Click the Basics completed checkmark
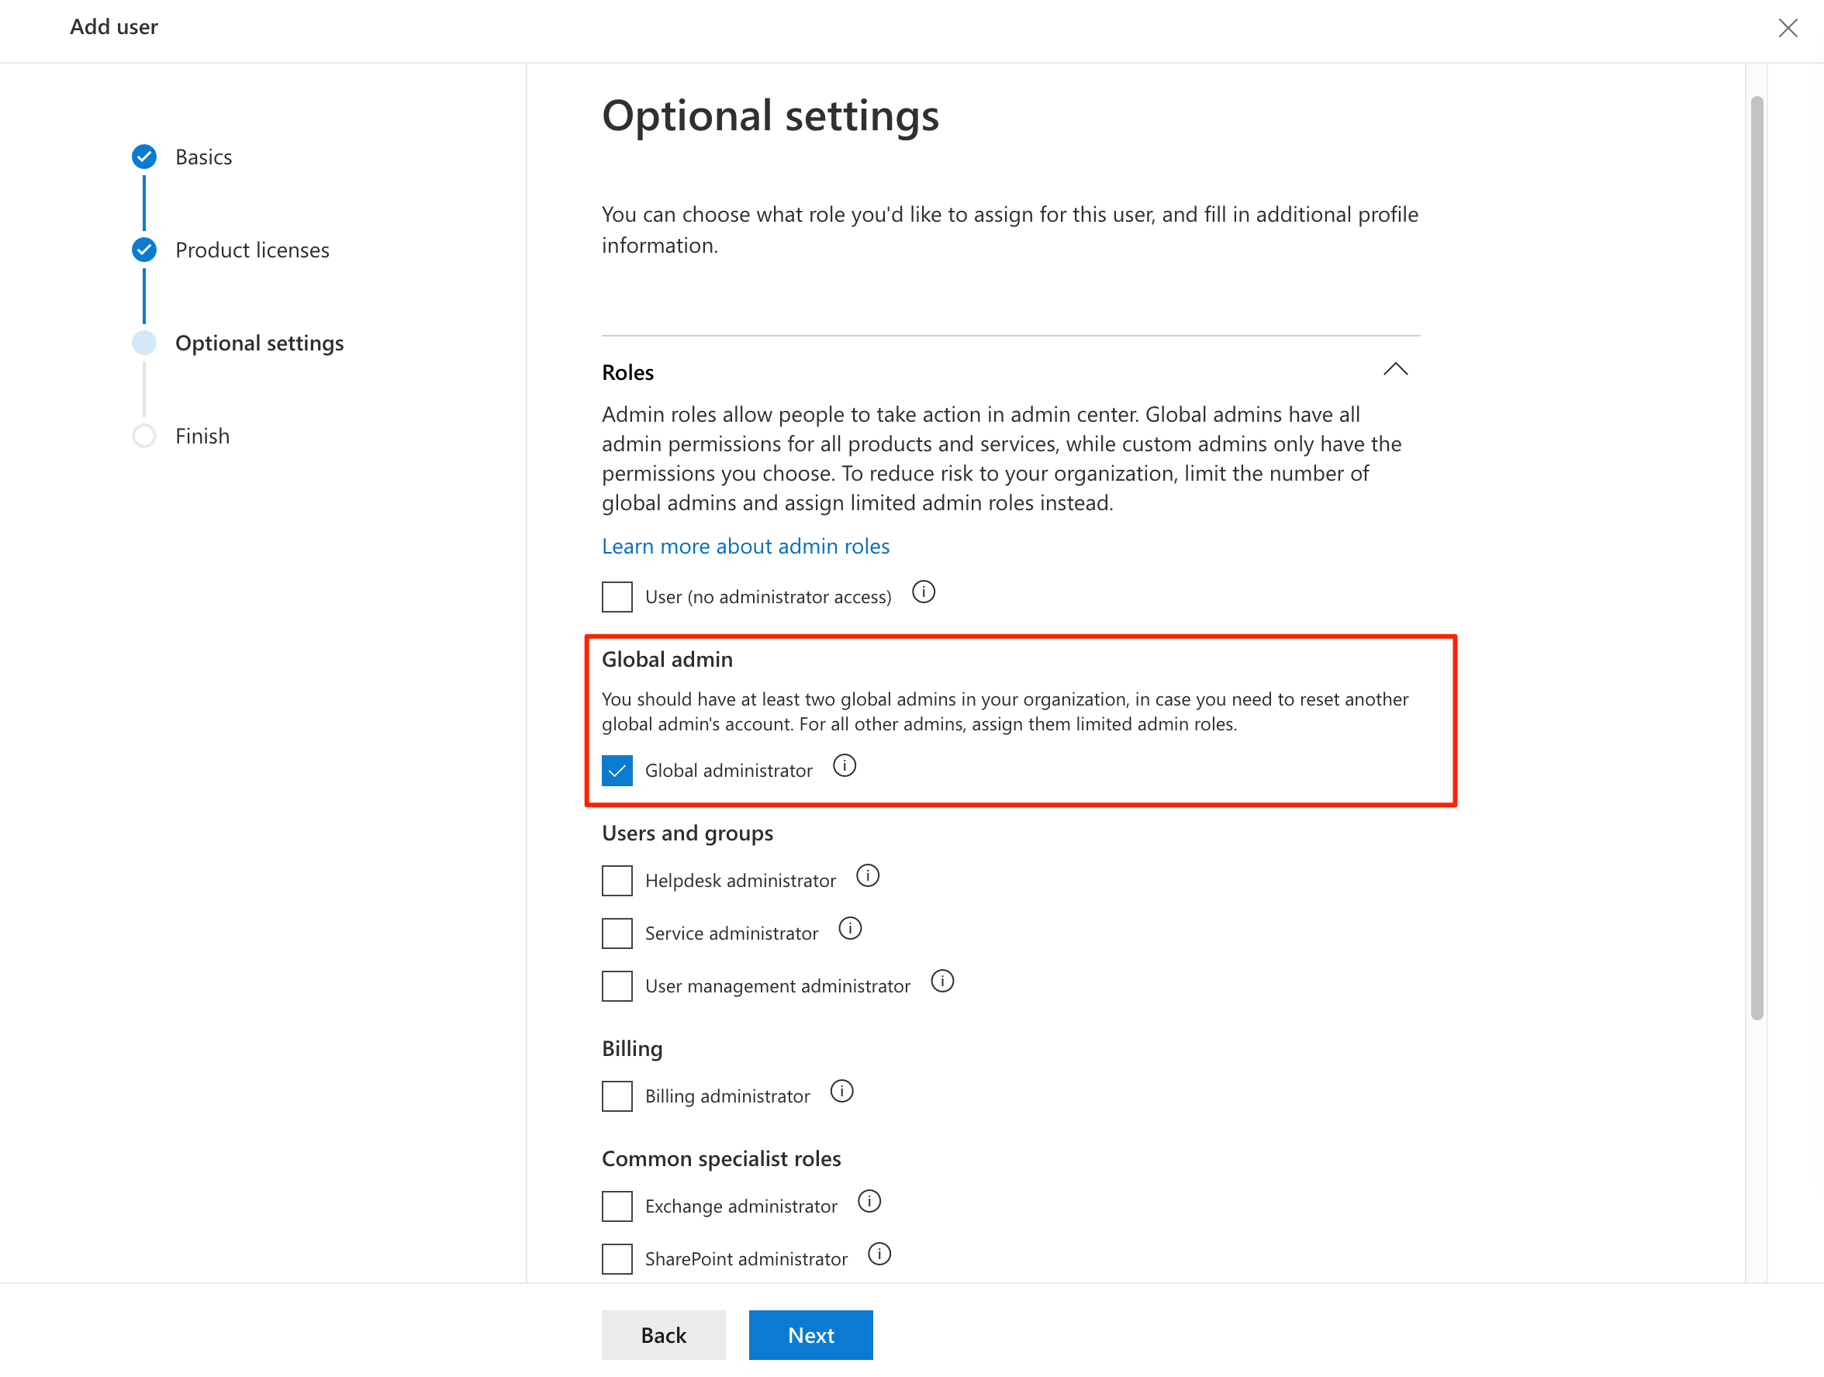 coord(143,156)
